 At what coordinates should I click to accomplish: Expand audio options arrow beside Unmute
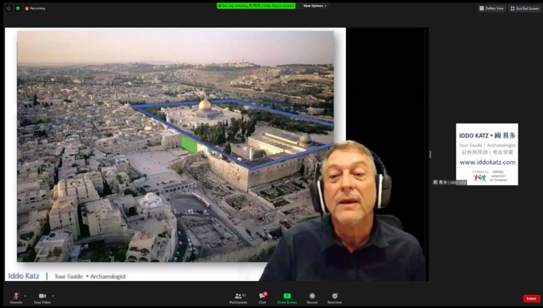(x=25, y=296)
